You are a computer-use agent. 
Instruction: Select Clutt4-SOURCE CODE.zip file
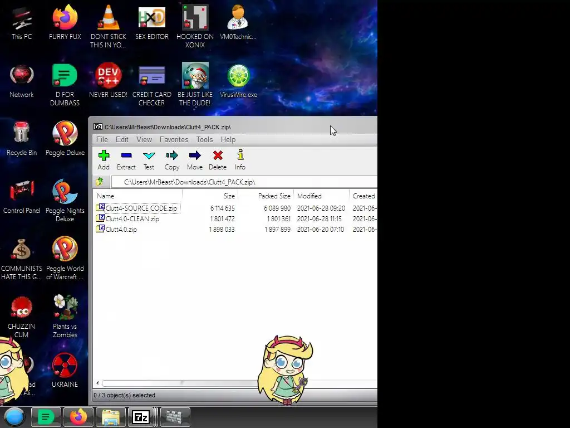click(137, 208)
